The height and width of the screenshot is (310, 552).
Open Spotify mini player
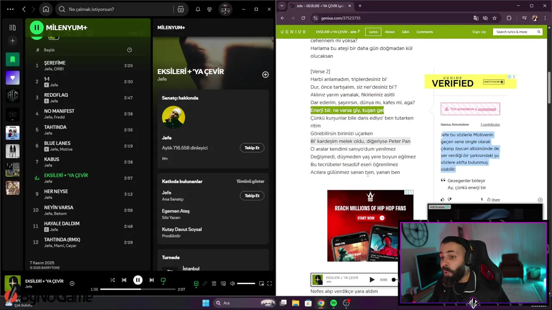click(x=261, y=283)
